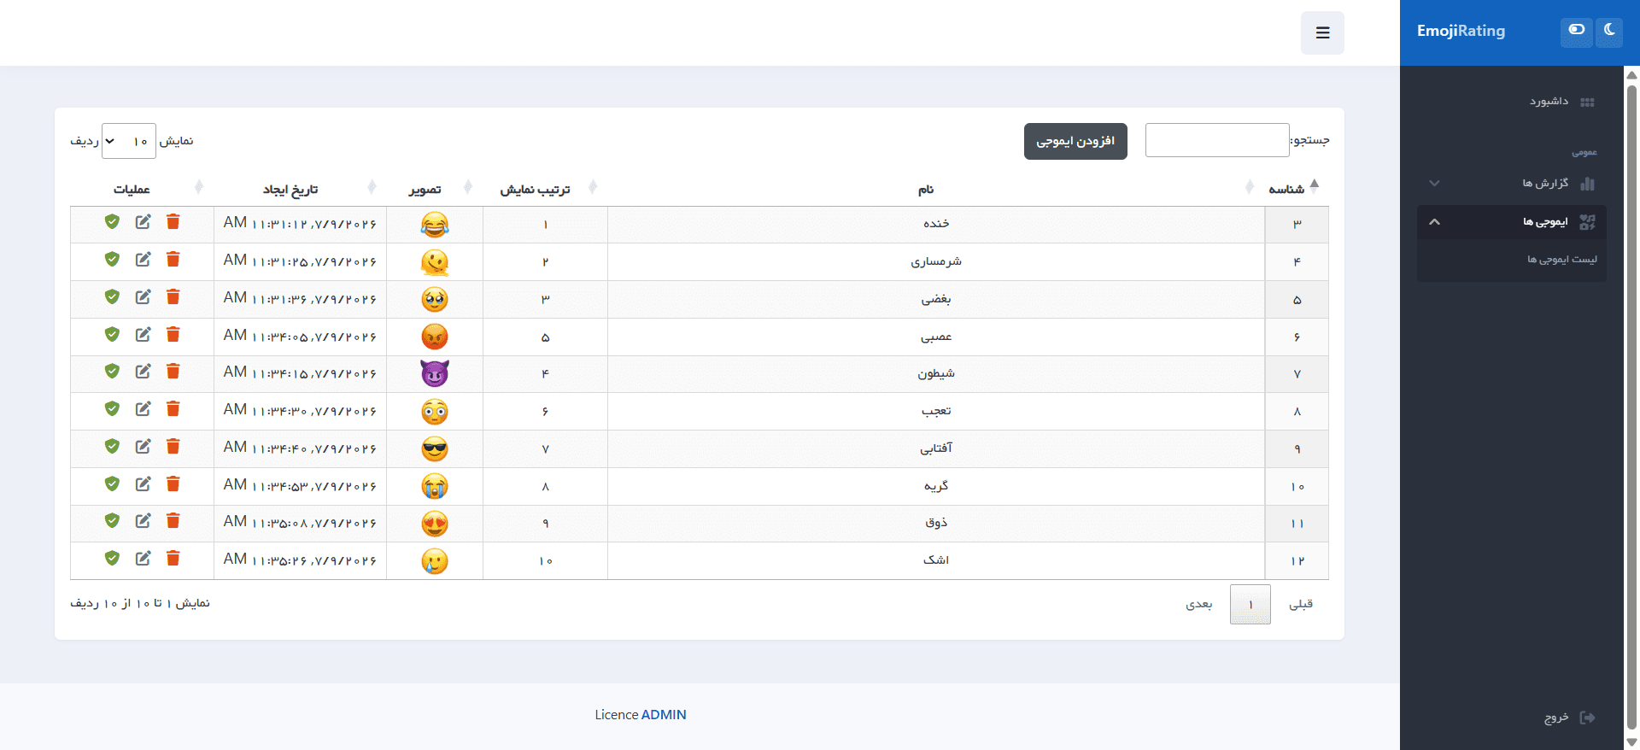The width and height of the screenshot is (1640, 750).
Task: Click the خروج logout icon
Action: point(1587,718)
